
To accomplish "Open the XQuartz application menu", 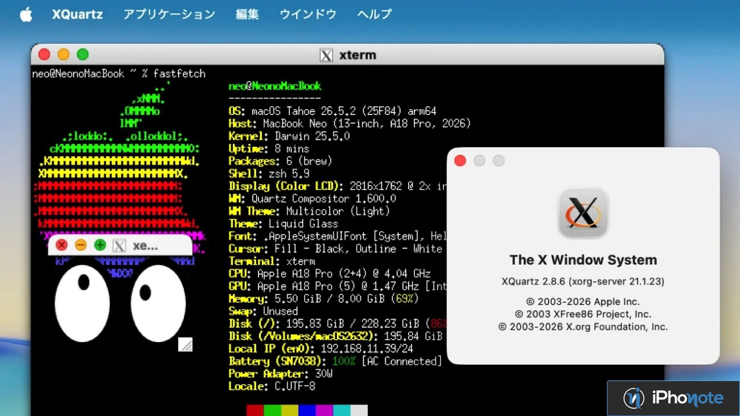I will click(x=77, y=14).
